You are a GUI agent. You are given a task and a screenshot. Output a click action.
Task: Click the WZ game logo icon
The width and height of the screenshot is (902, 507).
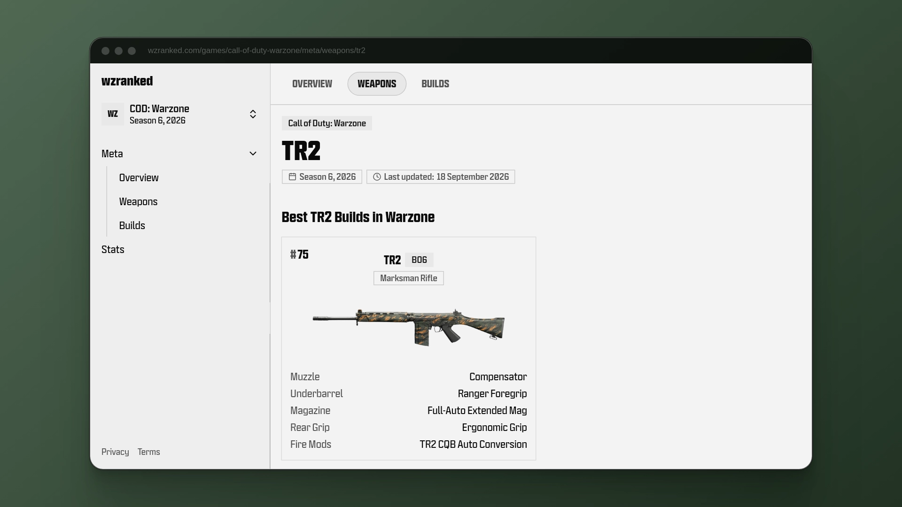[x=113, y=114]
